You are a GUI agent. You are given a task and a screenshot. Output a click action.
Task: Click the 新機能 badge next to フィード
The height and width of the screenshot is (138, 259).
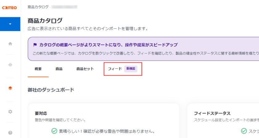[x=131, y=69]
